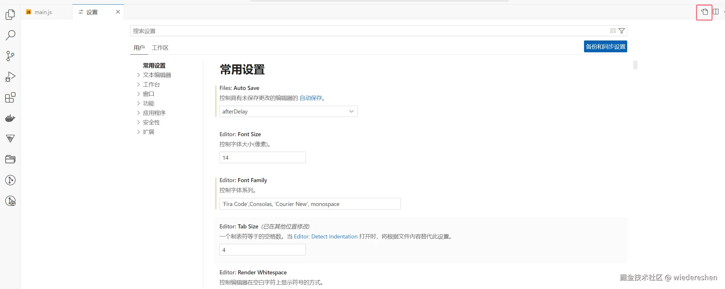Open the circled git graph icon panel
This screenshot has height=289, width=725.
pos(10,180)
